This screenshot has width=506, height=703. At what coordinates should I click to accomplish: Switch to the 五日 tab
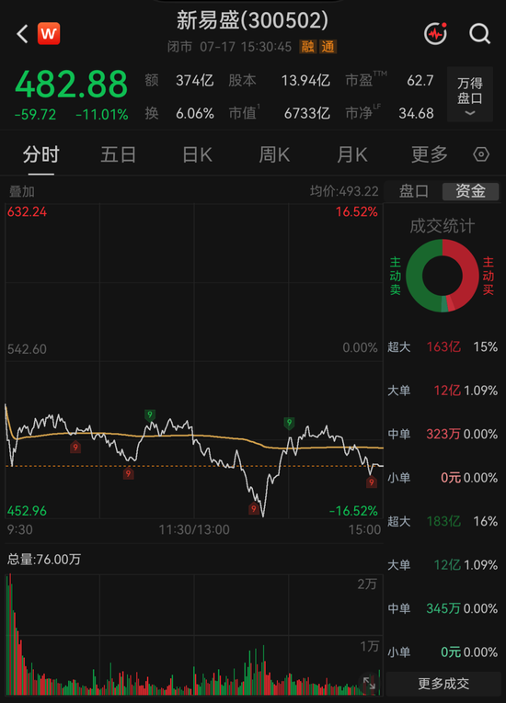(119, 154)
